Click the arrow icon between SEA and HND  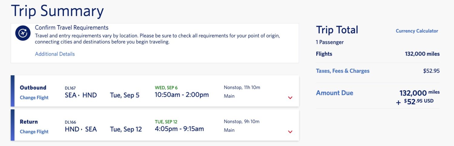pyautogui.click(x=79, y=96)
